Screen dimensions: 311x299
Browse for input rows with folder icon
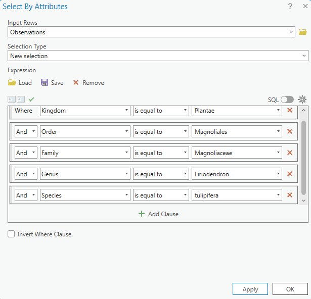click(x=303, y=32)
